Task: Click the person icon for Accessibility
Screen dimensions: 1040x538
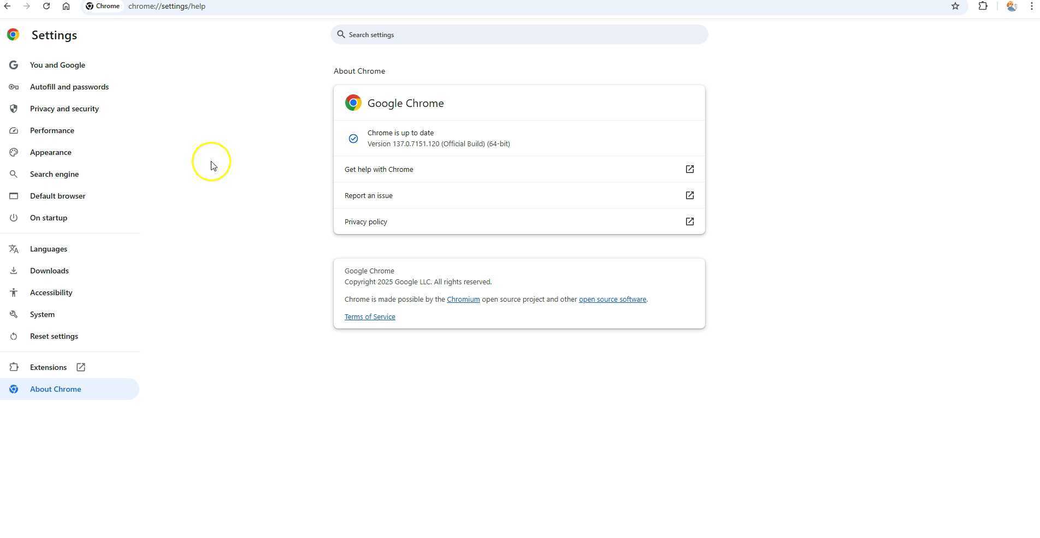Action: pyautogui.click(x=14, y=292)
